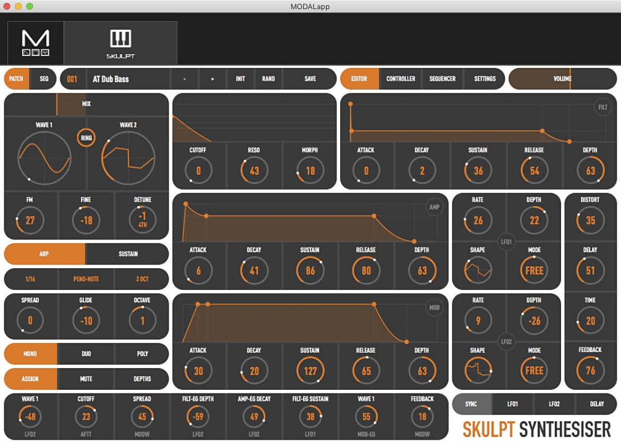Click the AT Dub Bass patch name
This screenshot has width=621, height=444.
[111, 79]
